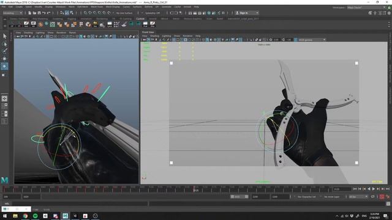Play animation backwards
This screenshot has height=220, width=392.
pos(369,189)
